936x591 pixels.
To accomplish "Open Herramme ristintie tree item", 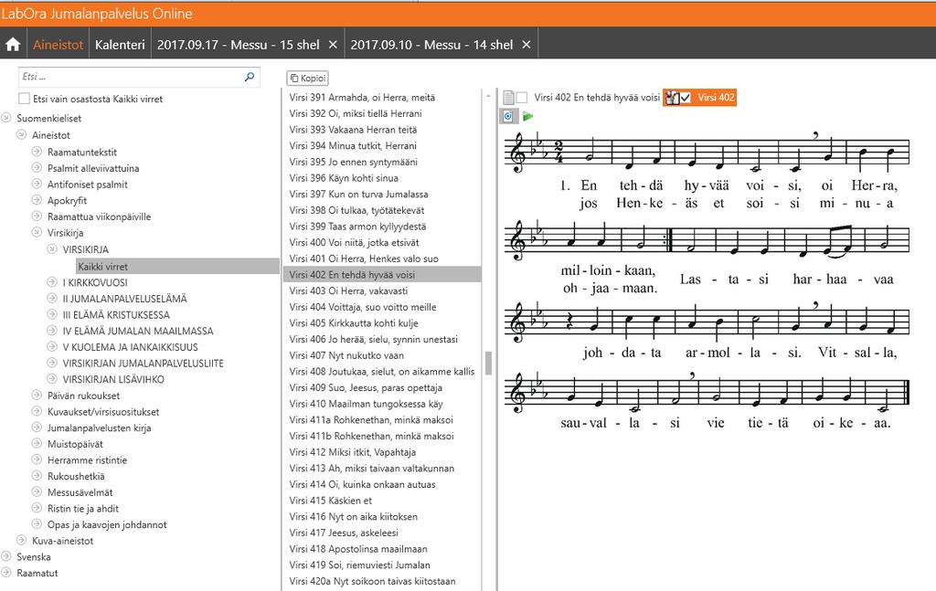I will tap(87, 459).
